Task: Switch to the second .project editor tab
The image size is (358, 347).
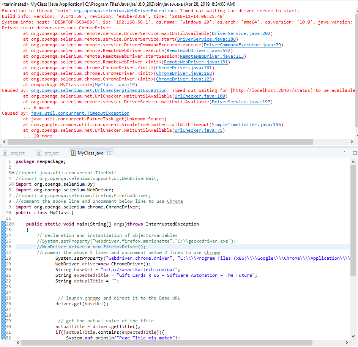Action: click(x=48, y=153)
